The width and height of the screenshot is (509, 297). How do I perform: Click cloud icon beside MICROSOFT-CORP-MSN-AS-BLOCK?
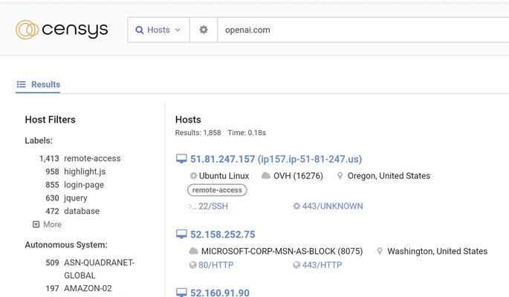(x=193, y=251)
